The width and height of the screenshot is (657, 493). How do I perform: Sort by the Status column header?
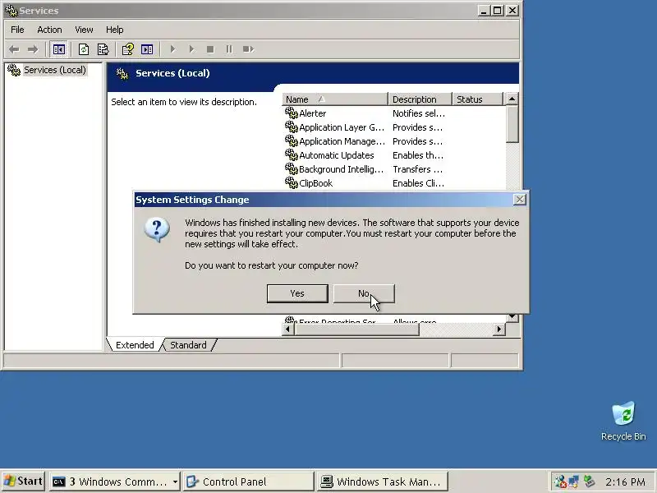tap(477, 99)
